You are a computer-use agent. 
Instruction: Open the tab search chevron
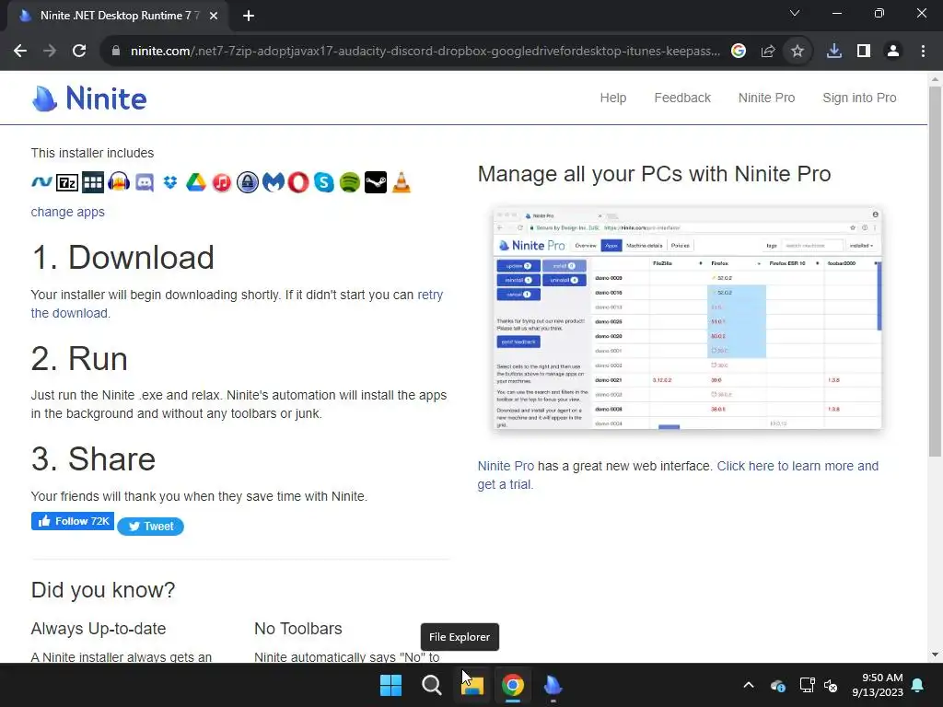(x=795, y=13)
